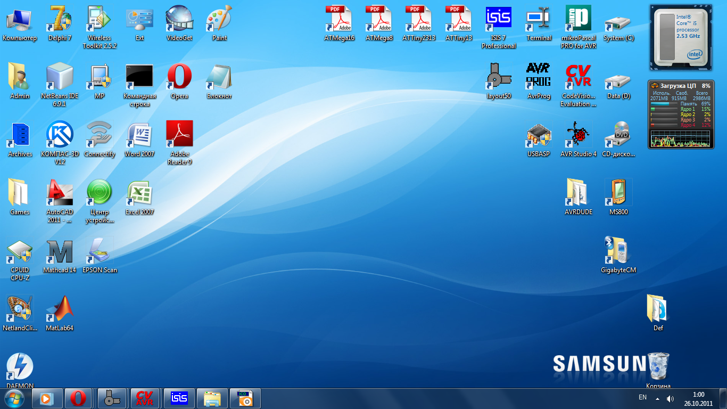Open the Delphi 7 desktop shortcut
This screenshot has width=727, height=409.
pyautogui.click(x=60, y=21)
